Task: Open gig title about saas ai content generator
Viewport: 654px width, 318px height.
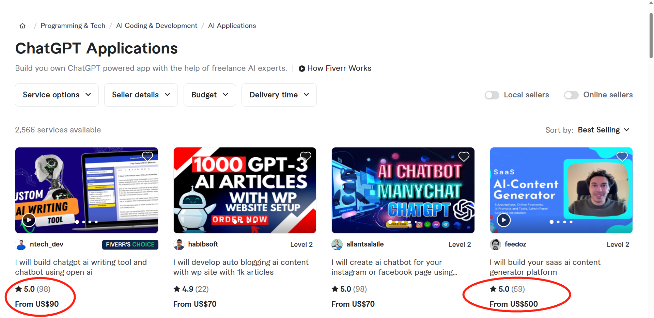Action: tap(545, 267)
